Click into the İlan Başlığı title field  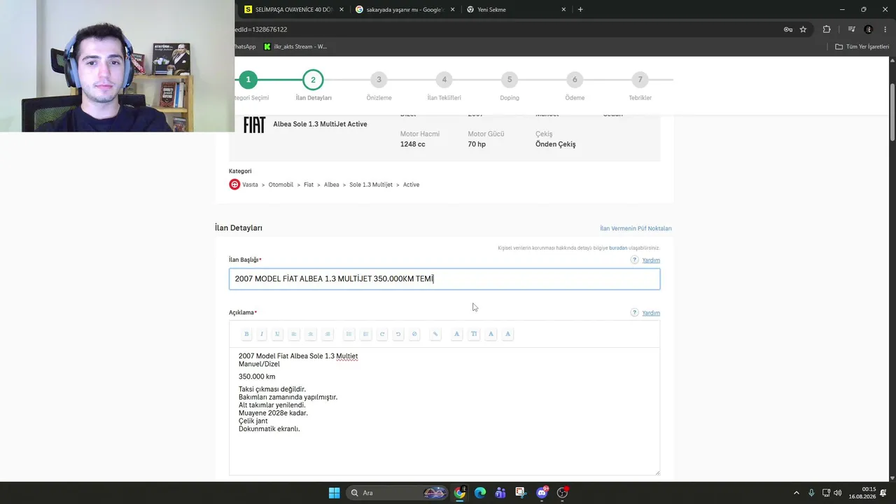click(444, 279)
